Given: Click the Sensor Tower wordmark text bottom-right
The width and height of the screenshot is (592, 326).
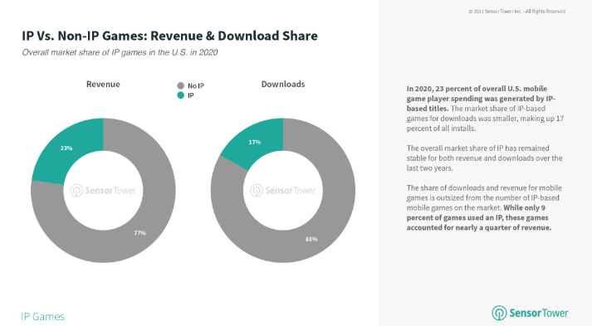Looking at the screenshot, I should click(539, 314).
